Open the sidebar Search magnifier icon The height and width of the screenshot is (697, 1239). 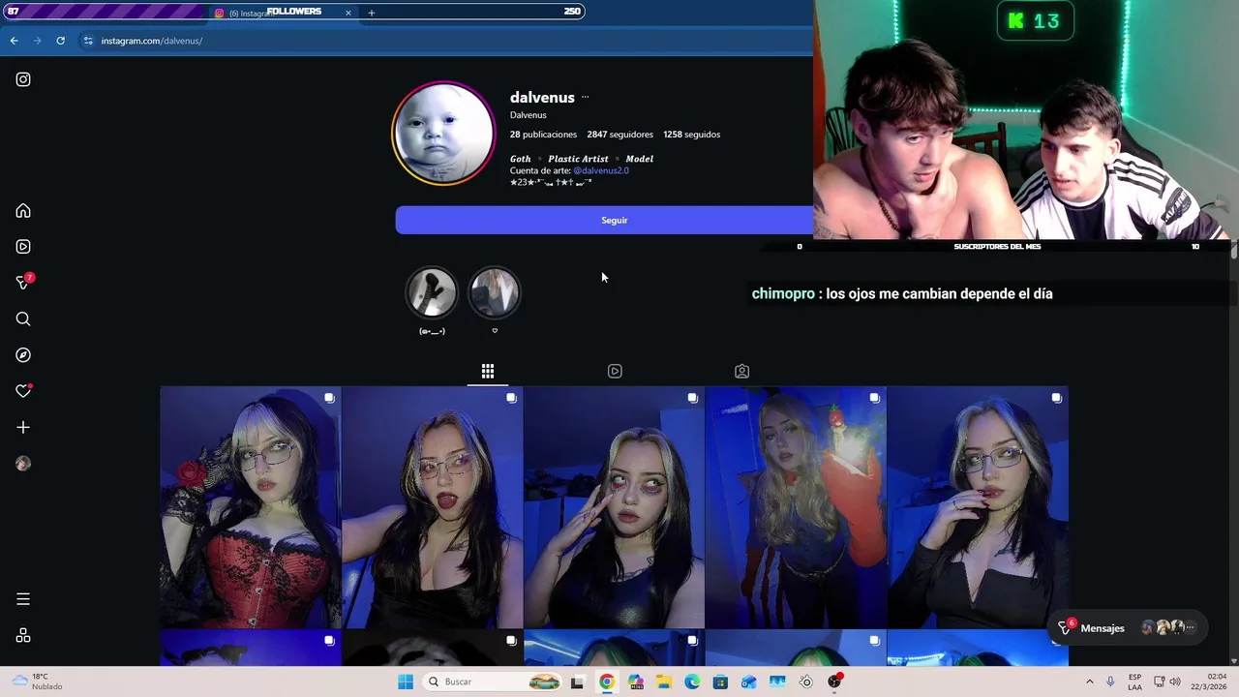coord(23,319)
